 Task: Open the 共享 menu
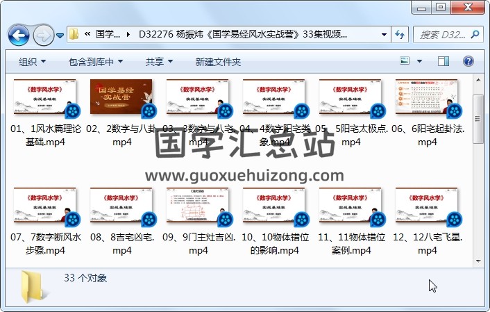(158, 62)
